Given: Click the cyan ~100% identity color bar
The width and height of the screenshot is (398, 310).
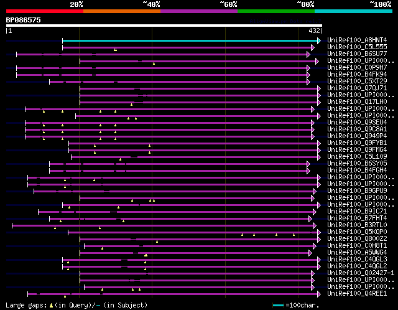Looking at the screenshot, I should click(354, 11).
